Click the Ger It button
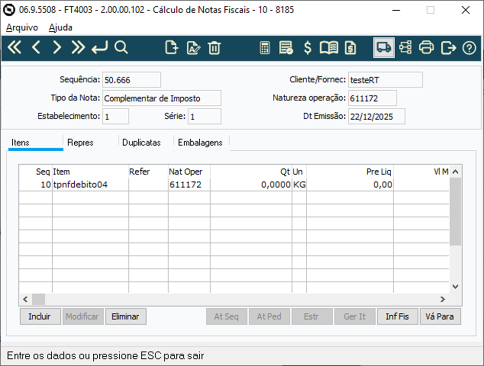 pyautogui.click(x=355, y=316)
